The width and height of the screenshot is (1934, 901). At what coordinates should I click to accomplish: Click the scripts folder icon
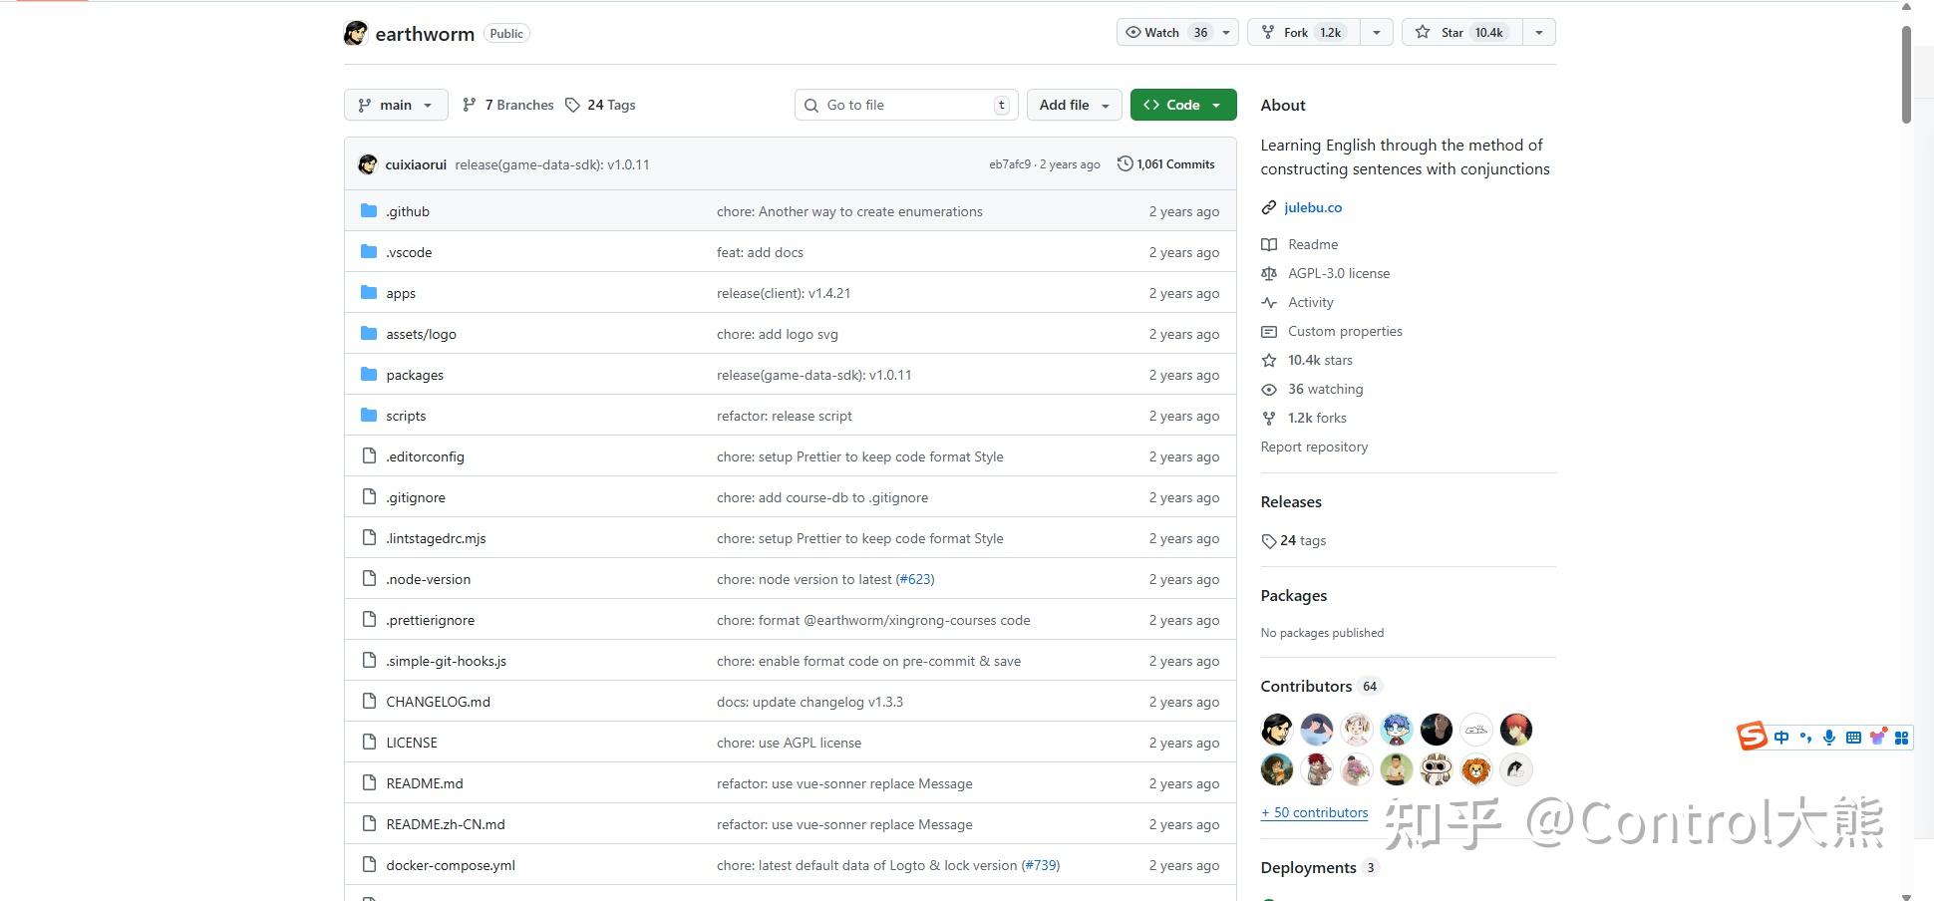(369, 415)
